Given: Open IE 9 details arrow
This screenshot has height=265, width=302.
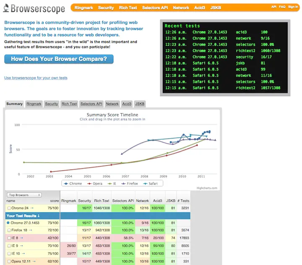Looking at the screenshot, I should coord(21,246).
